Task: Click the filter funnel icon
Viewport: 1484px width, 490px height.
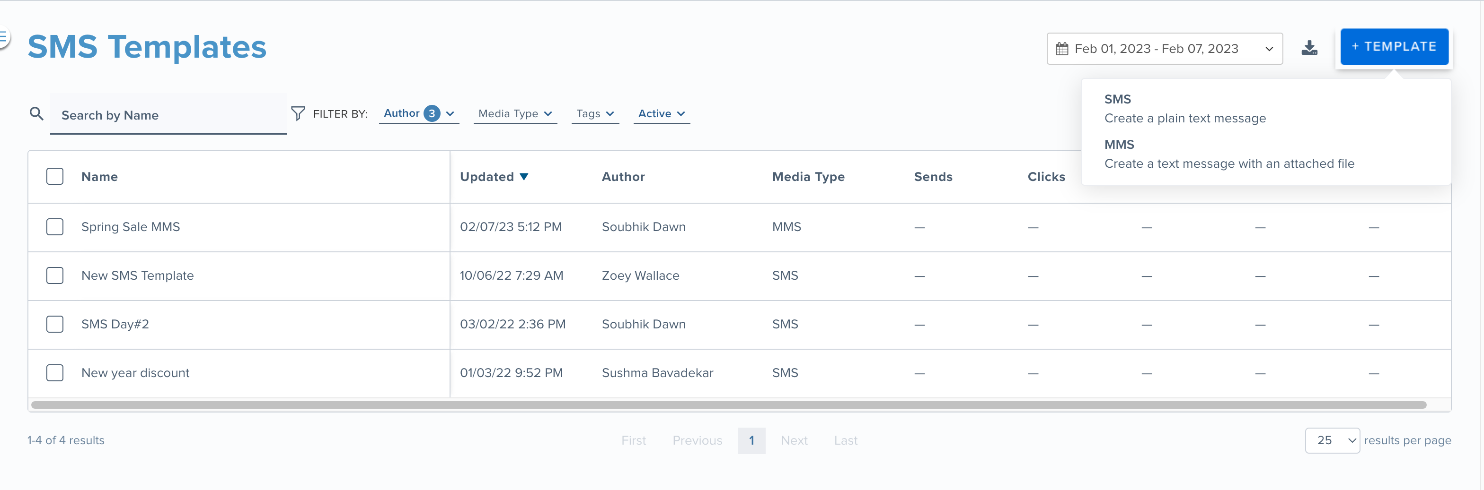Action: tap(298, 113)
